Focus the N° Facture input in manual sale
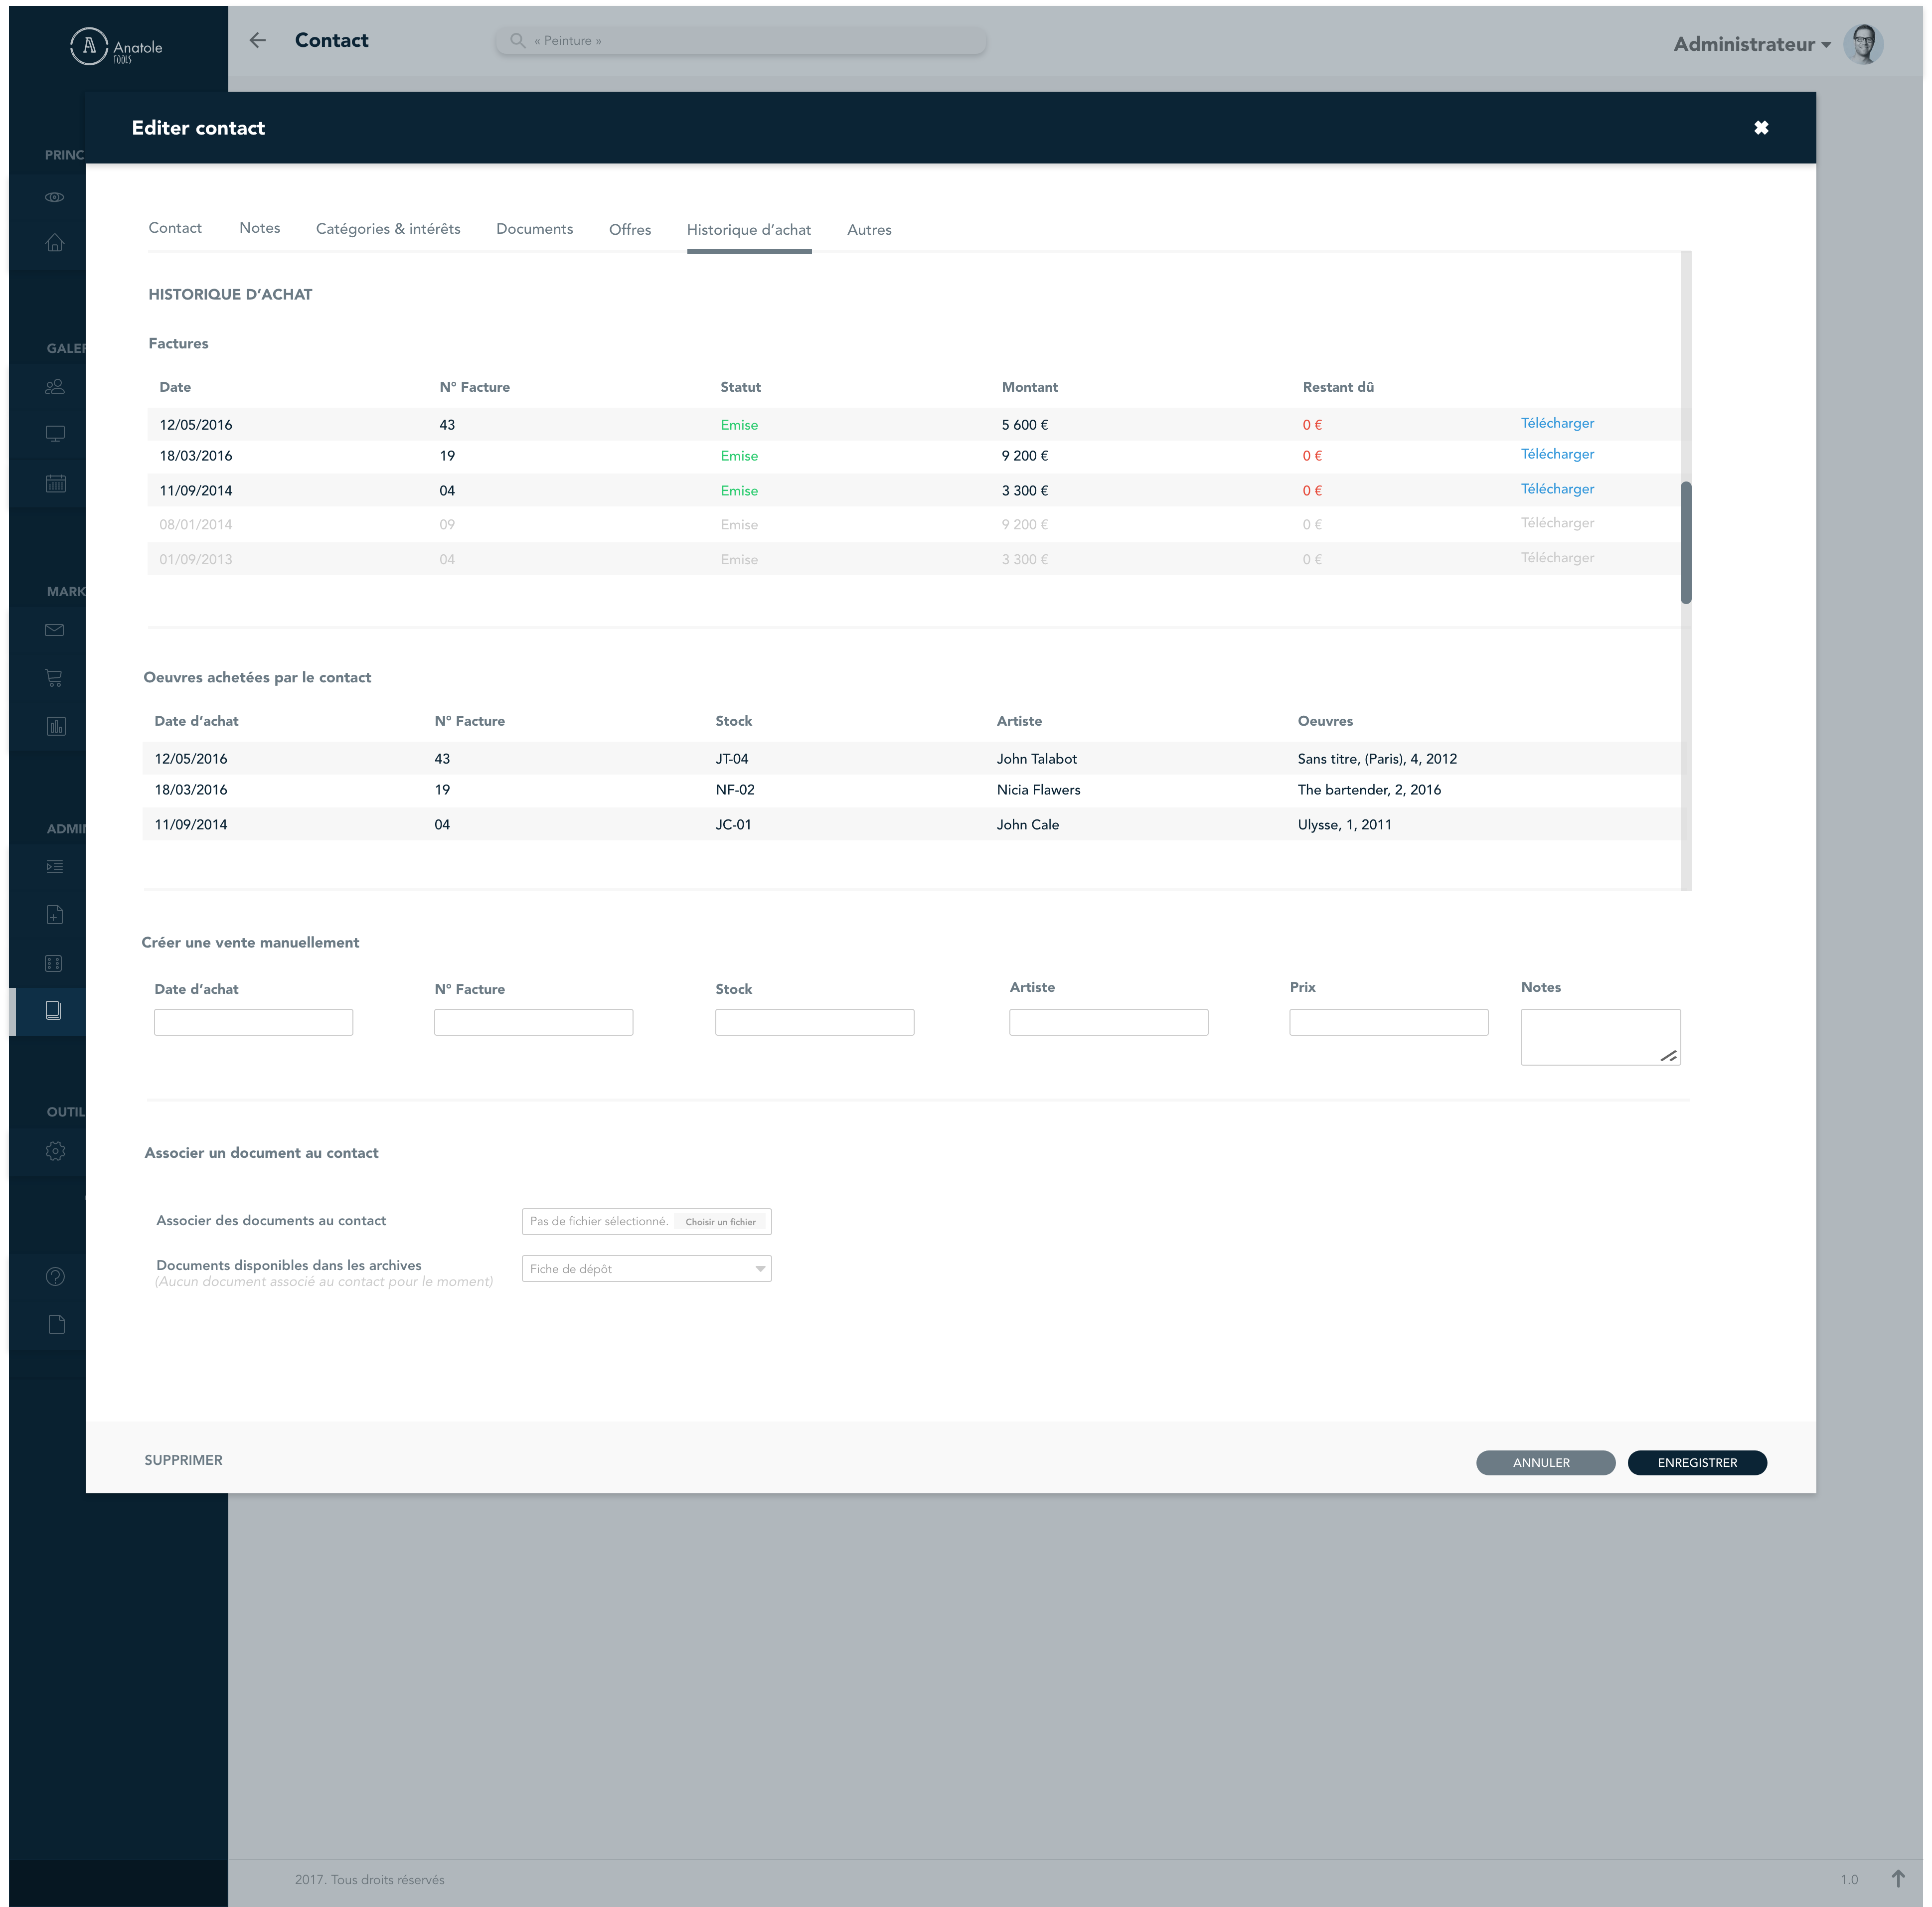 [533, 1022]
